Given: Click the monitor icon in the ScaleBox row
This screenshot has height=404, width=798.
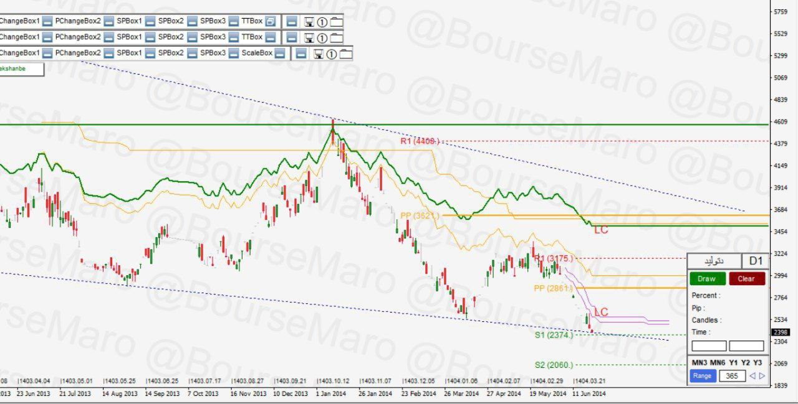Looking at the screenshot, I should pyautogui.click(x=319, y=54).
